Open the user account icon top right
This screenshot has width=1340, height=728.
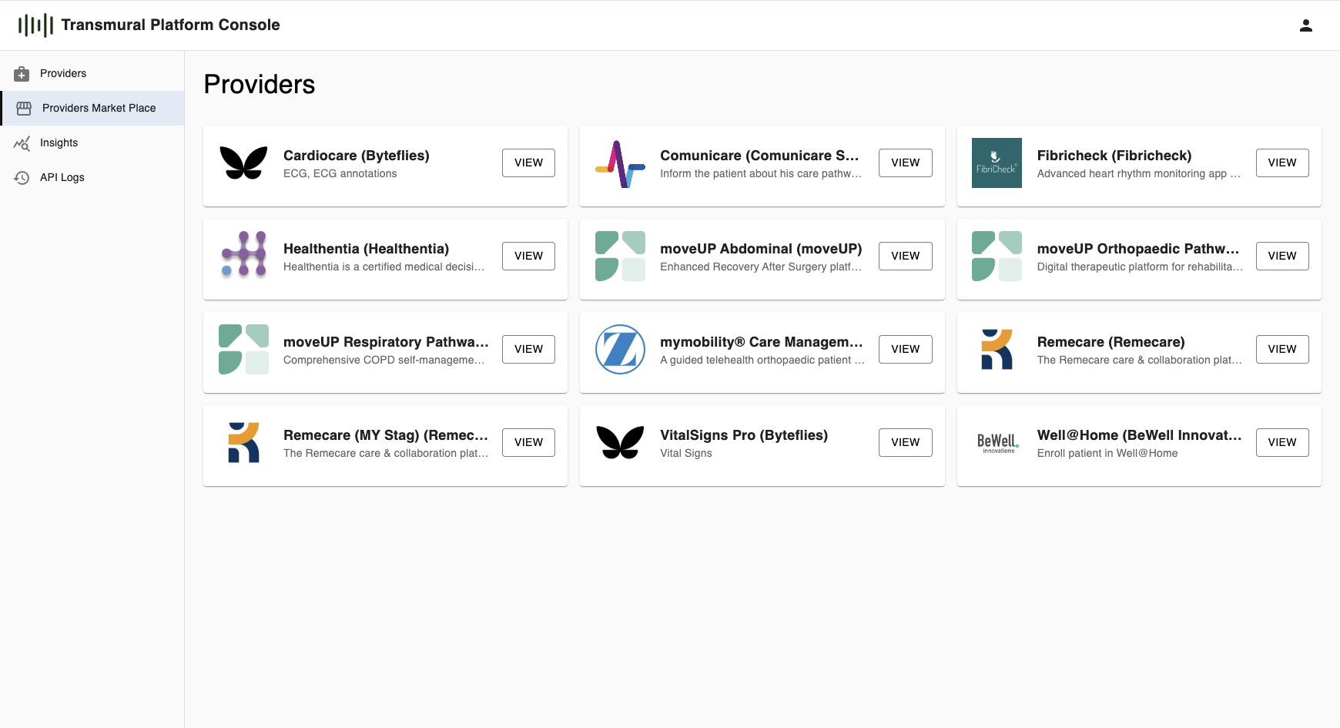pyautogui.click(x=1305, y=24)
